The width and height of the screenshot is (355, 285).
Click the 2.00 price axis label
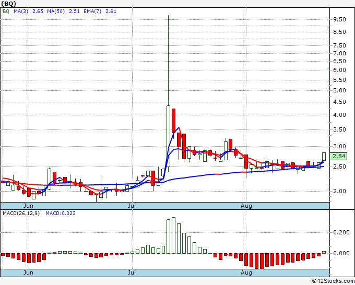point(340,191)
